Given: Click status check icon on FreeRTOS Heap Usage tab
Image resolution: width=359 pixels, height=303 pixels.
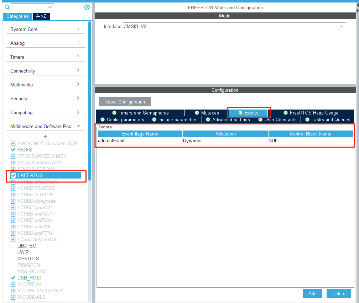Looking at the screenshot, I should 286,113.
